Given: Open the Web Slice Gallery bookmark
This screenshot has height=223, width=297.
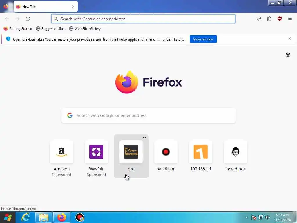Looking at the screenshot, I should [x=85, y=29].
